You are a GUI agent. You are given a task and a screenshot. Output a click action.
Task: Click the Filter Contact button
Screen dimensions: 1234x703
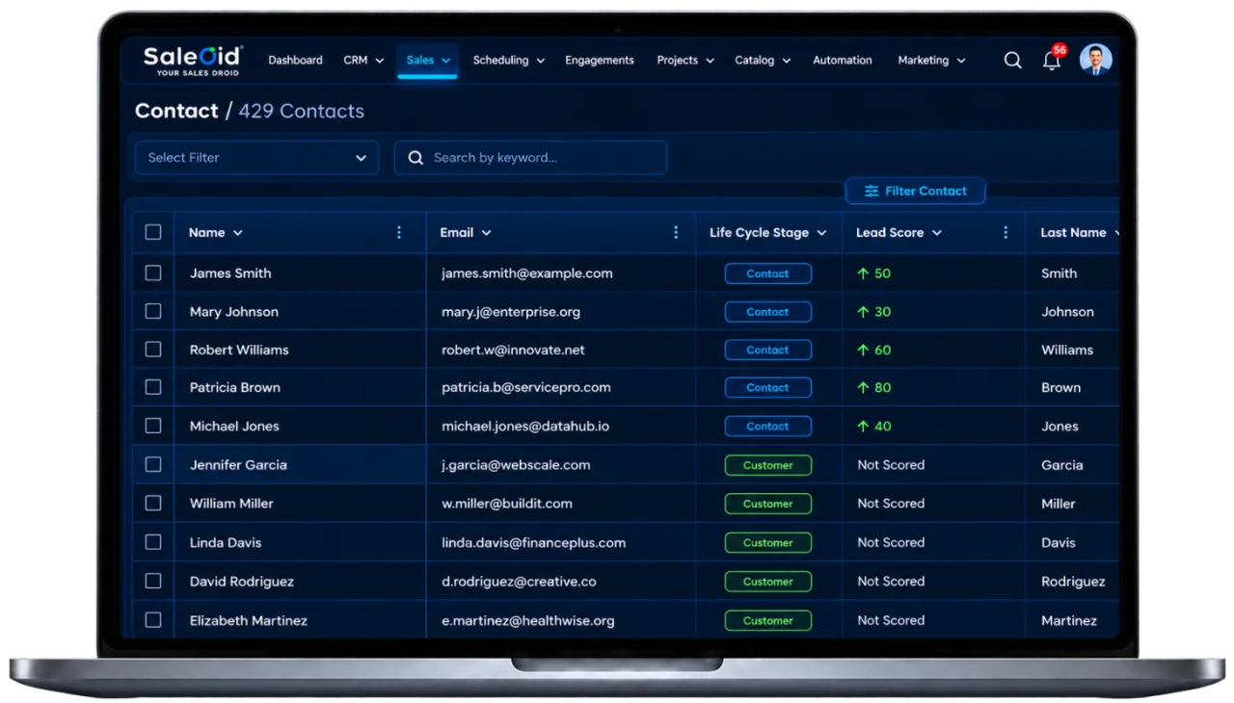point(915,191)
